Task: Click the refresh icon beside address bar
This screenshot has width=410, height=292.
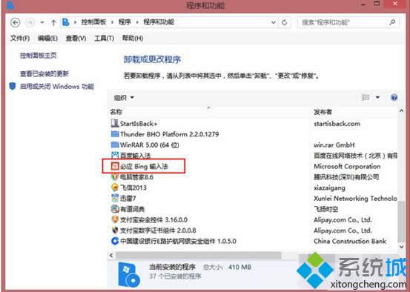Action: coord(285,23)
